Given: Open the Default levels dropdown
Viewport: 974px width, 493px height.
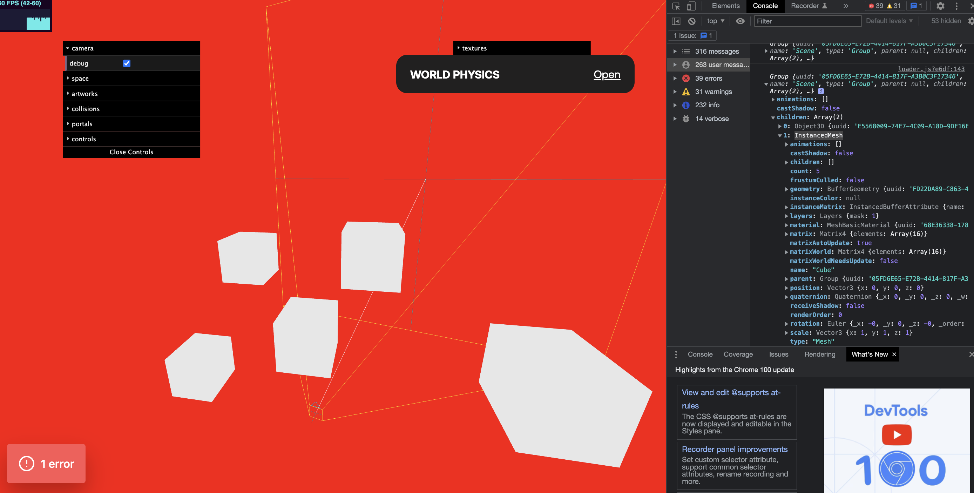Looking at the screenshot, I should (x=889, y=21).
